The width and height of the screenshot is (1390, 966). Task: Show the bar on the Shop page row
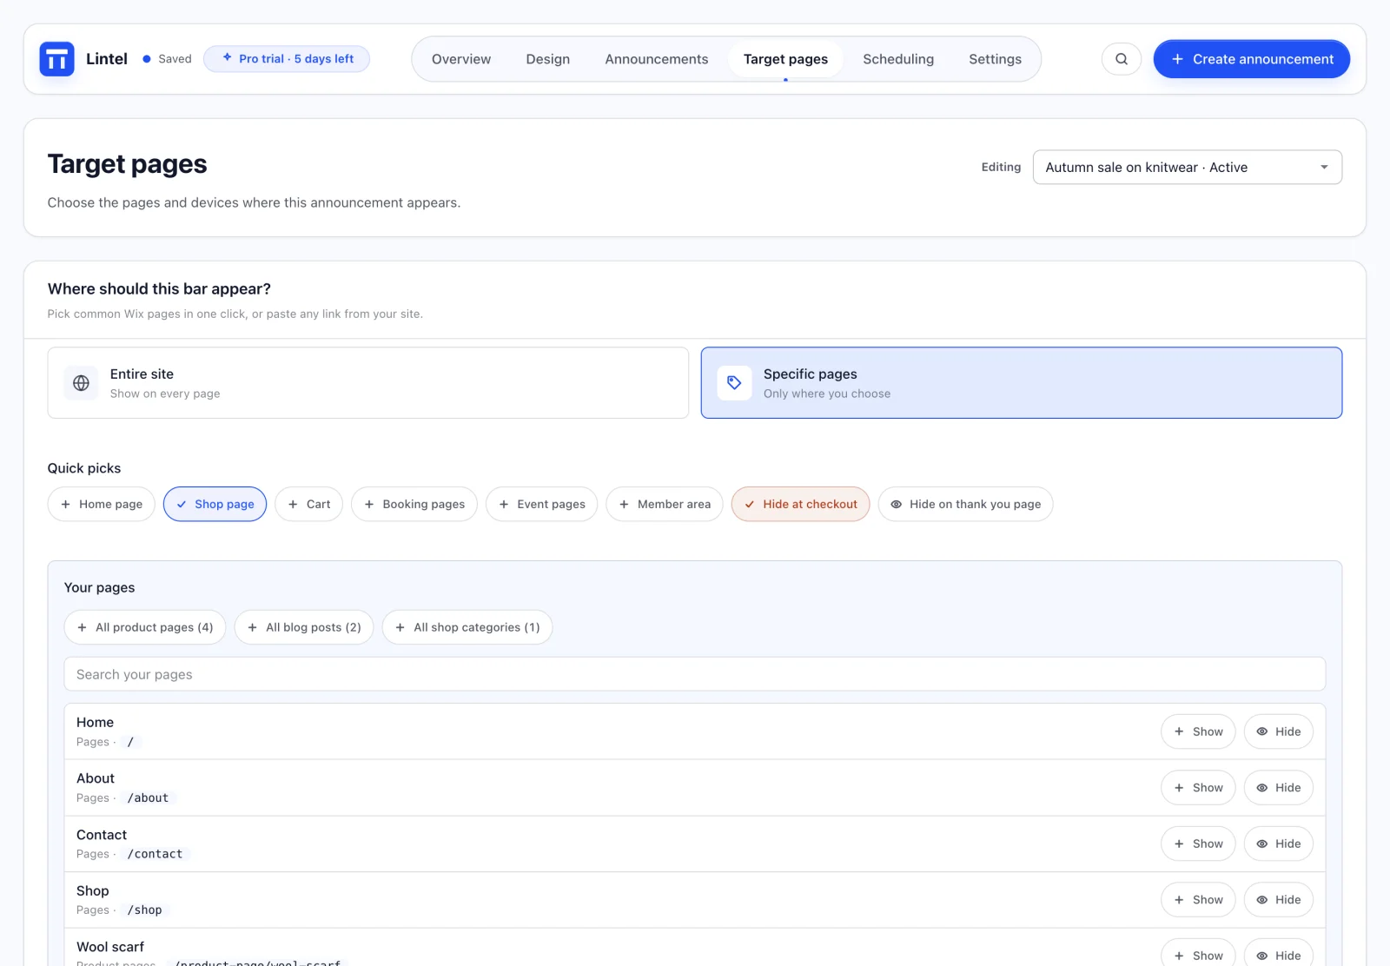tap(1198, 900)
